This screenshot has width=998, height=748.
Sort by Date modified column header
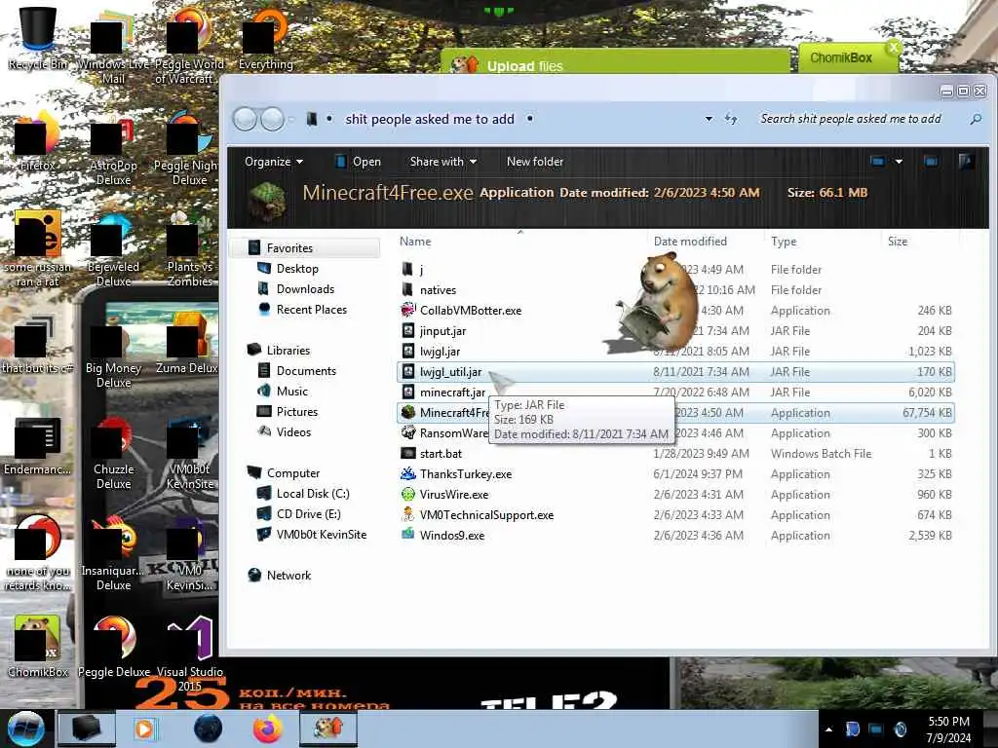690,242
